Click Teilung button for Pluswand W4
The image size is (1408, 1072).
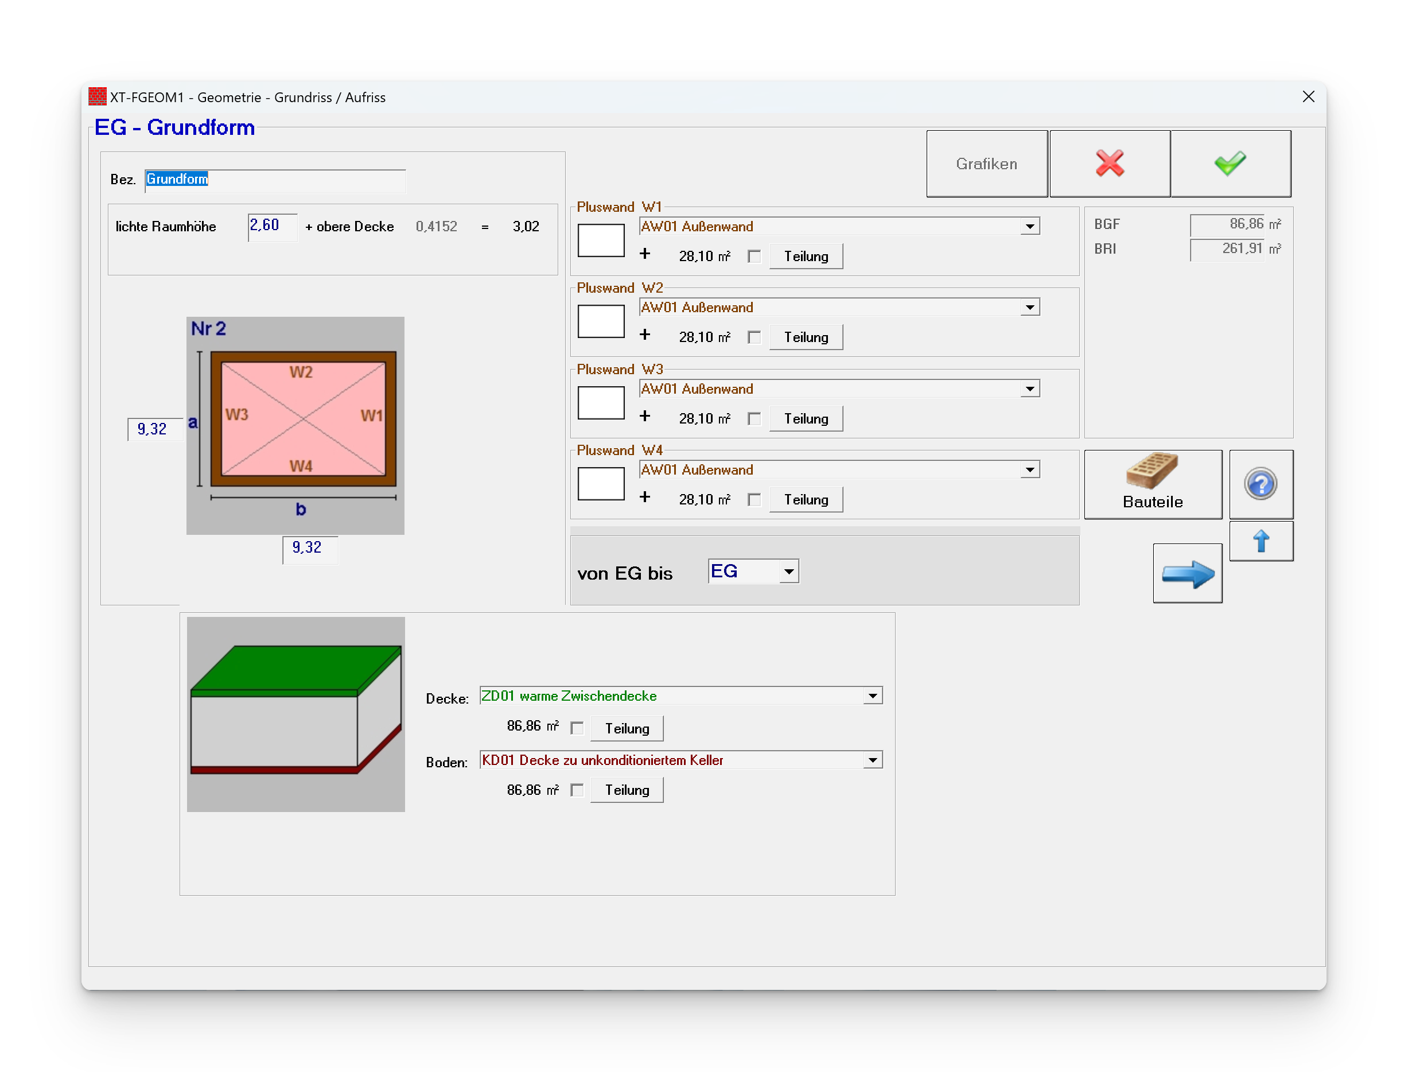(805, 500)
